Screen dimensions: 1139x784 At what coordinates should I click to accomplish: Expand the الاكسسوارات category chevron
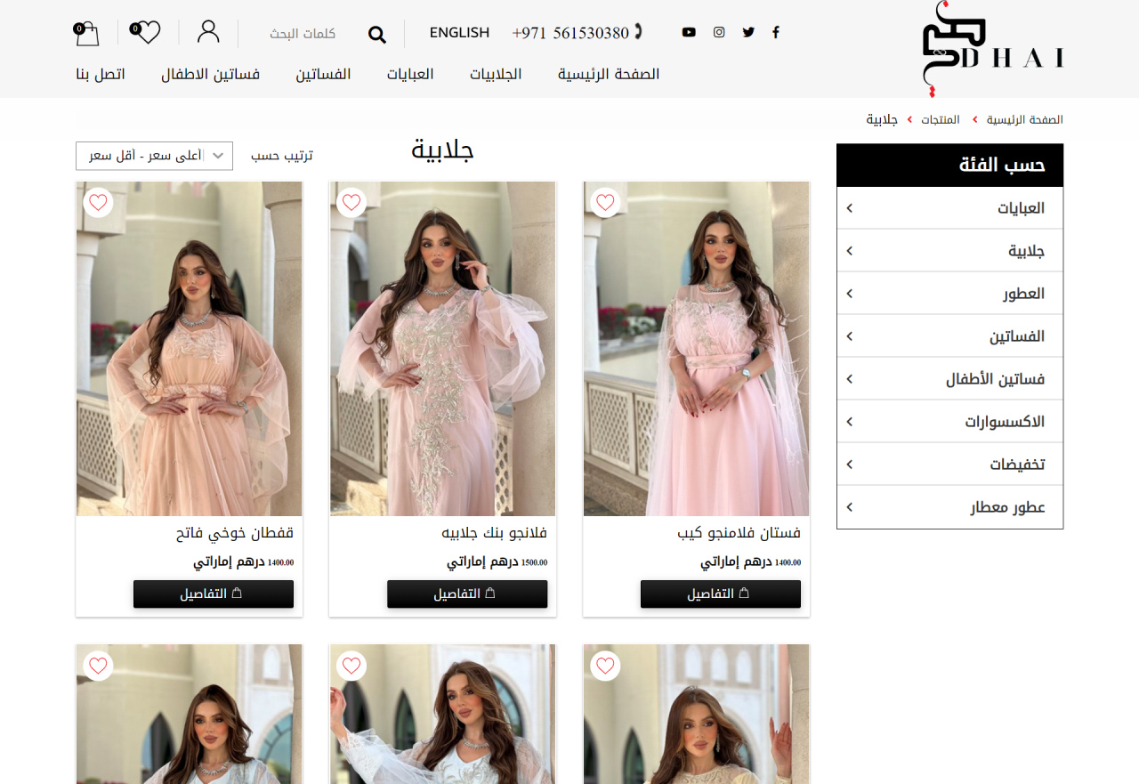[849, 422]
